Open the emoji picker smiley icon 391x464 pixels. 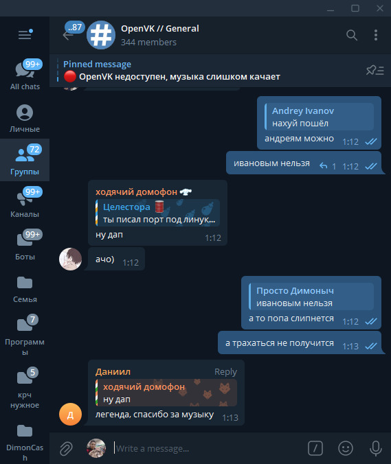(x=346, y=448)
